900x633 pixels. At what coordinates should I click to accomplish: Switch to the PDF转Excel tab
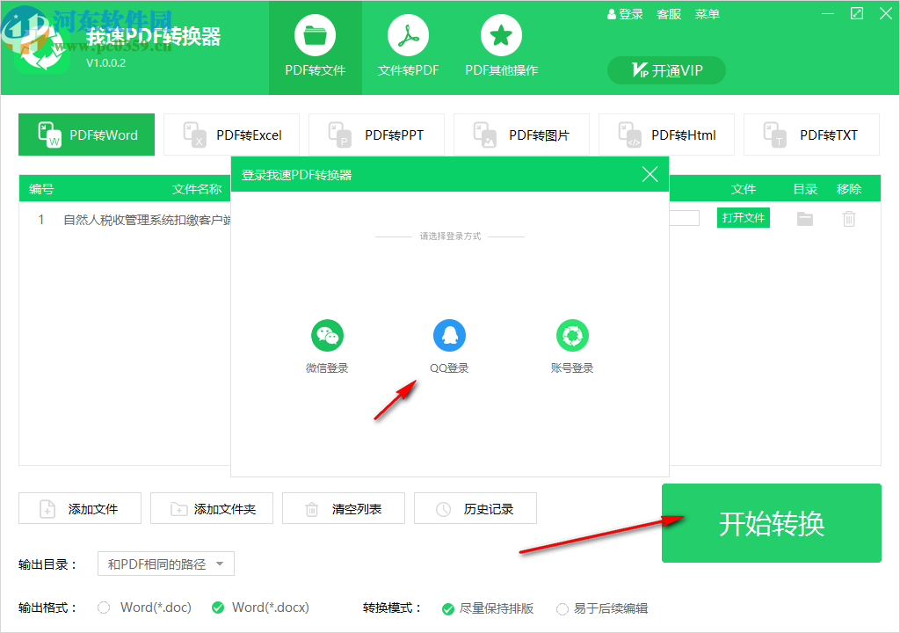coord(231,134)
